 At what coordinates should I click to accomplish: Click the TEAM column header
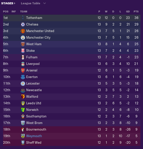pyautogui.click(x=24, y=12)
